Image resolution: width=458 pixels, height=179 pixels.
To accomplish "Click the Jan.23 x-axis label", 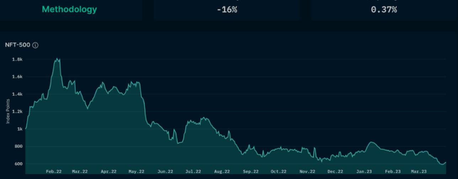I will coord(364,172).
